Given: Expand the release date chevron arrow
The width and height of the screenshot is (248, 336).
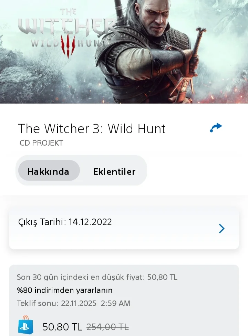Looking at the screenshot, I should 221,229.
